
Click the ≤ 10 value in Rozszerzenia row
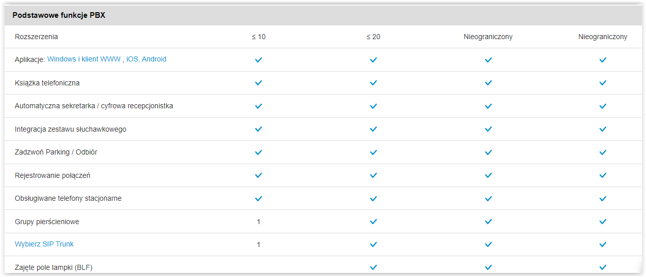(258, 37)
